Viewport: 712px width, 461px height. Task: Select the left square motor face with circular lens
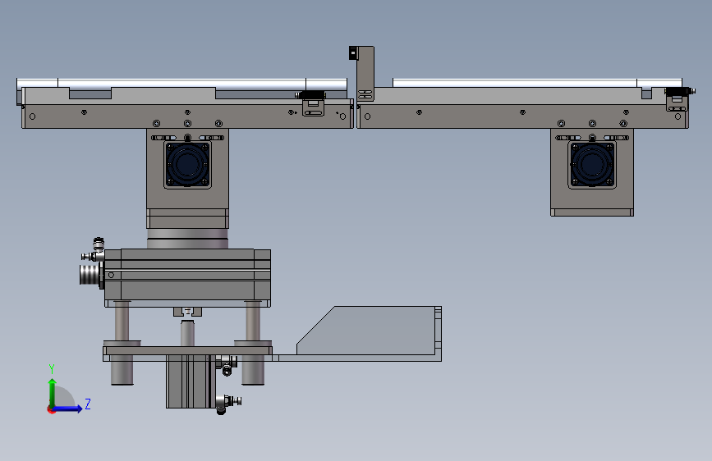pyautogui.click(x=187, y=164)
